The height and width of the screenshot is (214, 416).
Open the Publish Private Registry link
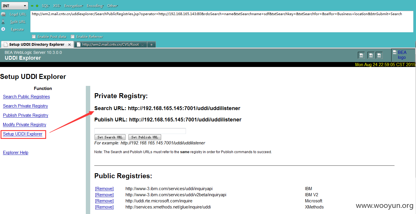[x=25, y=115]
